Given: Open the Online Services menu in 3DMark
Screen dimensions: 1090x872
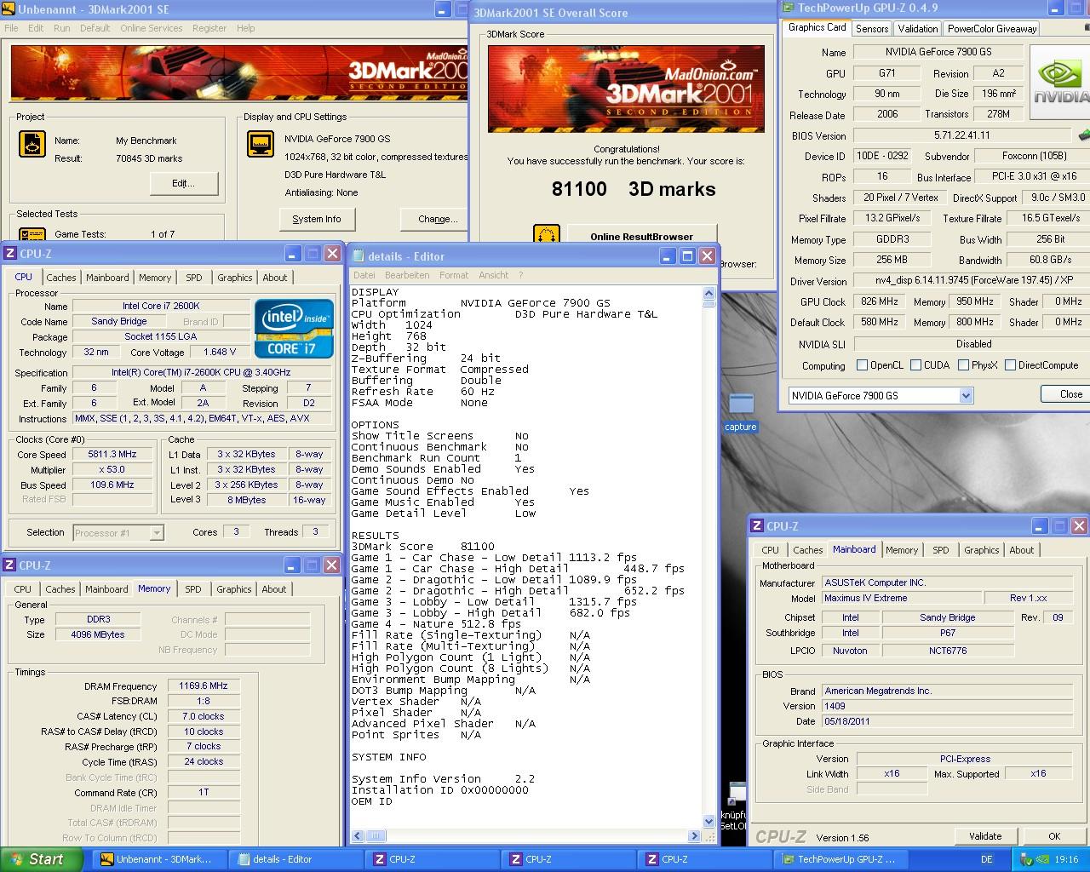Looking at the screenshot, I should (x=152, y=28).
